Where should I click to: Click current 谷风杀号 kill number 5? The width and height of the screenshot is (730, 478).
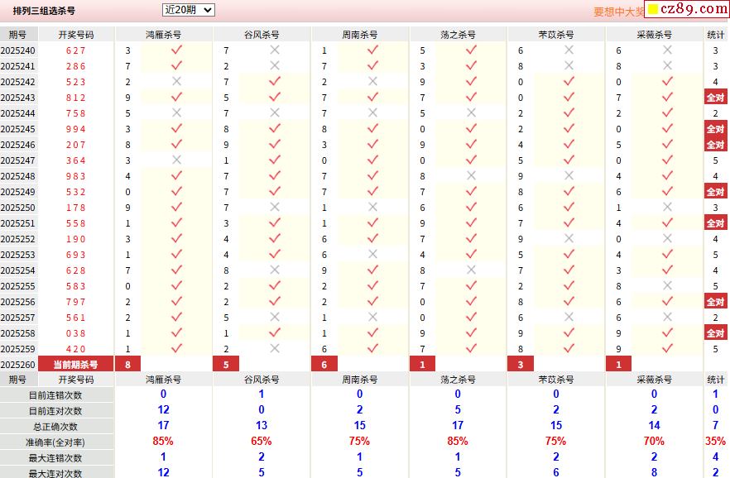point(226,364)
